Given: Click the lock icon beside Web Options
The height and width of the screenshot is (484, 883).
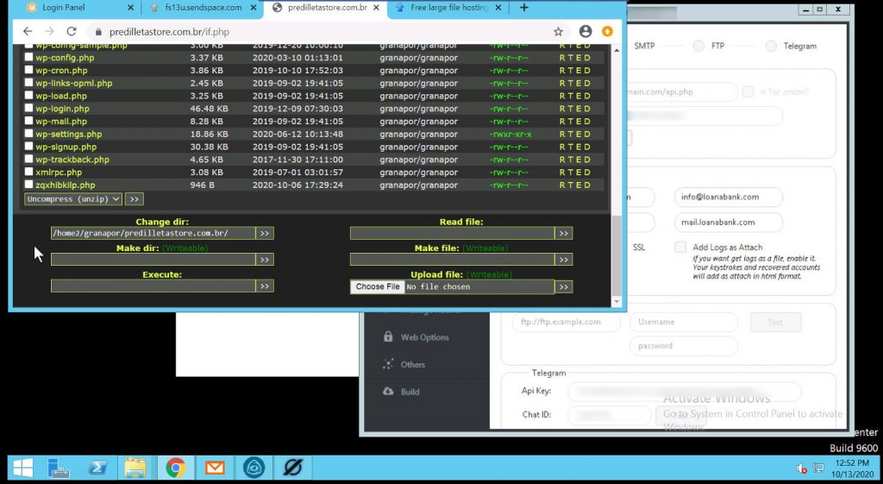Looking at the screenshot, I should pyautogui.click(x=388, y=336).
